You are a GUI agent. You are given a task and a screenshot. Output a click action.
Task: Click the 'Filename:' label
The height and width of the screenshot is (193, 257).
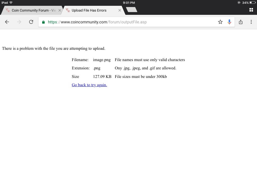[x=80, y=60]
